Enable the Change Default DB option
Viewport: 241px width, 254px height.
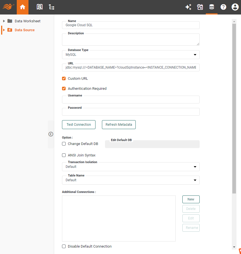pyautogui.click(x=64, y=144)
